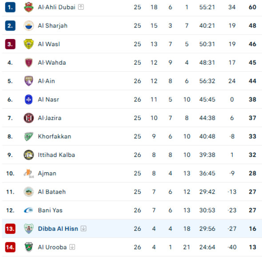Image resolution: width=262 pixels, height=257 pixels.
Task: Click promotion arrow icon beside Al-Ahli Dubai
Action: (x=81, y=7)
